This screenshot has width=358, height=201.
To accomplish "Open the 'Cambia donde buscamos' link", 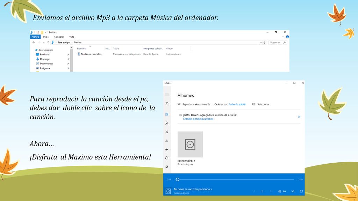I will tap(198, 119).
